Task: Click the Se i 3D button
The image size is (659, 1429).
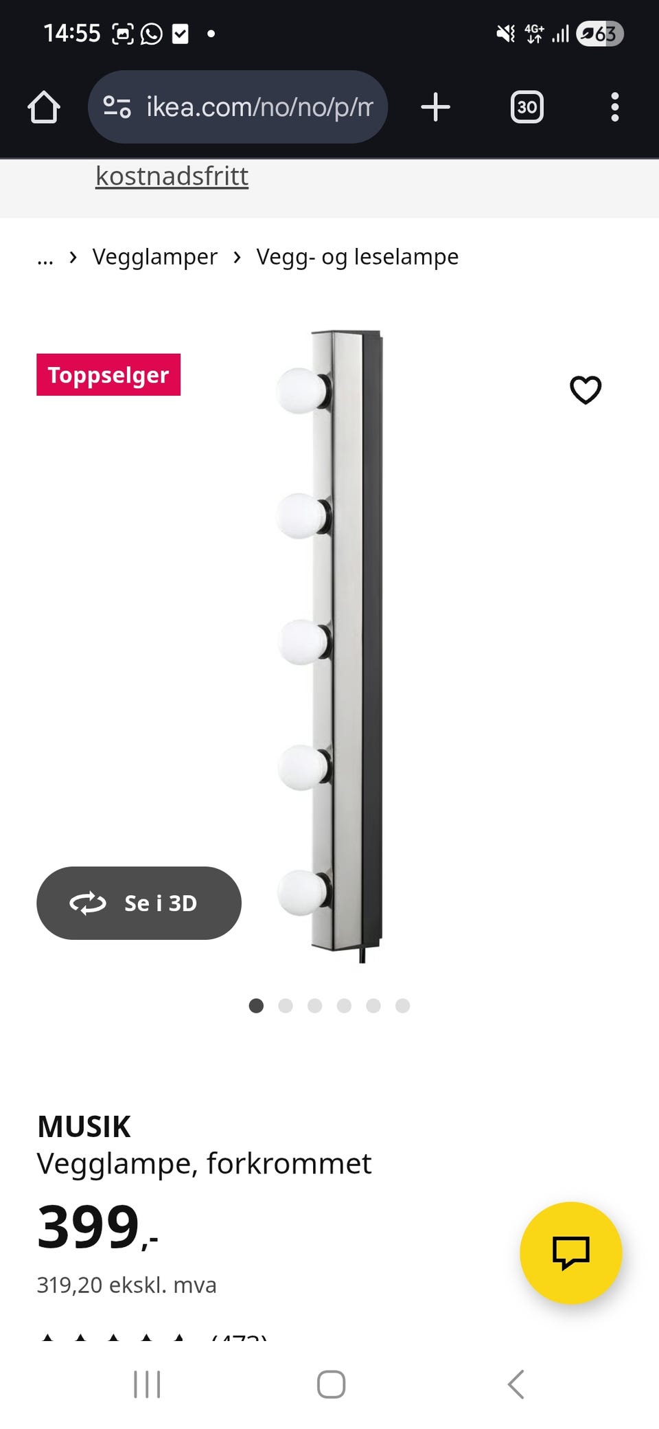Action: tap(139, 903)
